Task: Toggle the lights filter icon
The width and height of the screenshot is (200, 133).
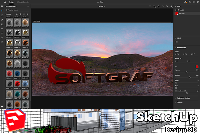Action: point(24,14)
